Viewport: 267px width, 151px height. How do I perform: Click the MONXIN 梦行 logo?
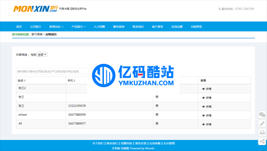tap(36, 9)
